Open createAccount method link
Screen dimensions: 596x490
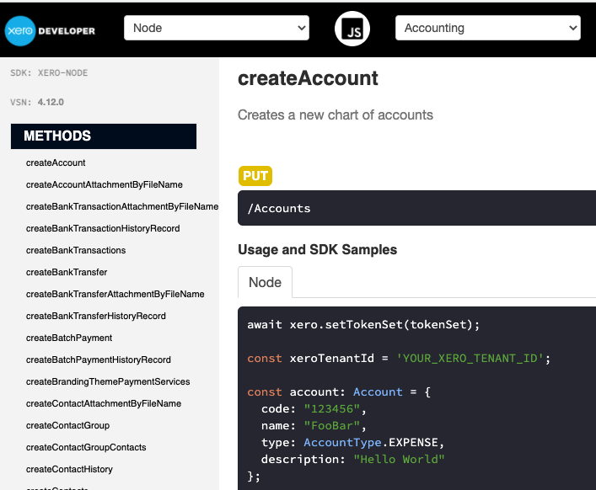pos(56,162)
